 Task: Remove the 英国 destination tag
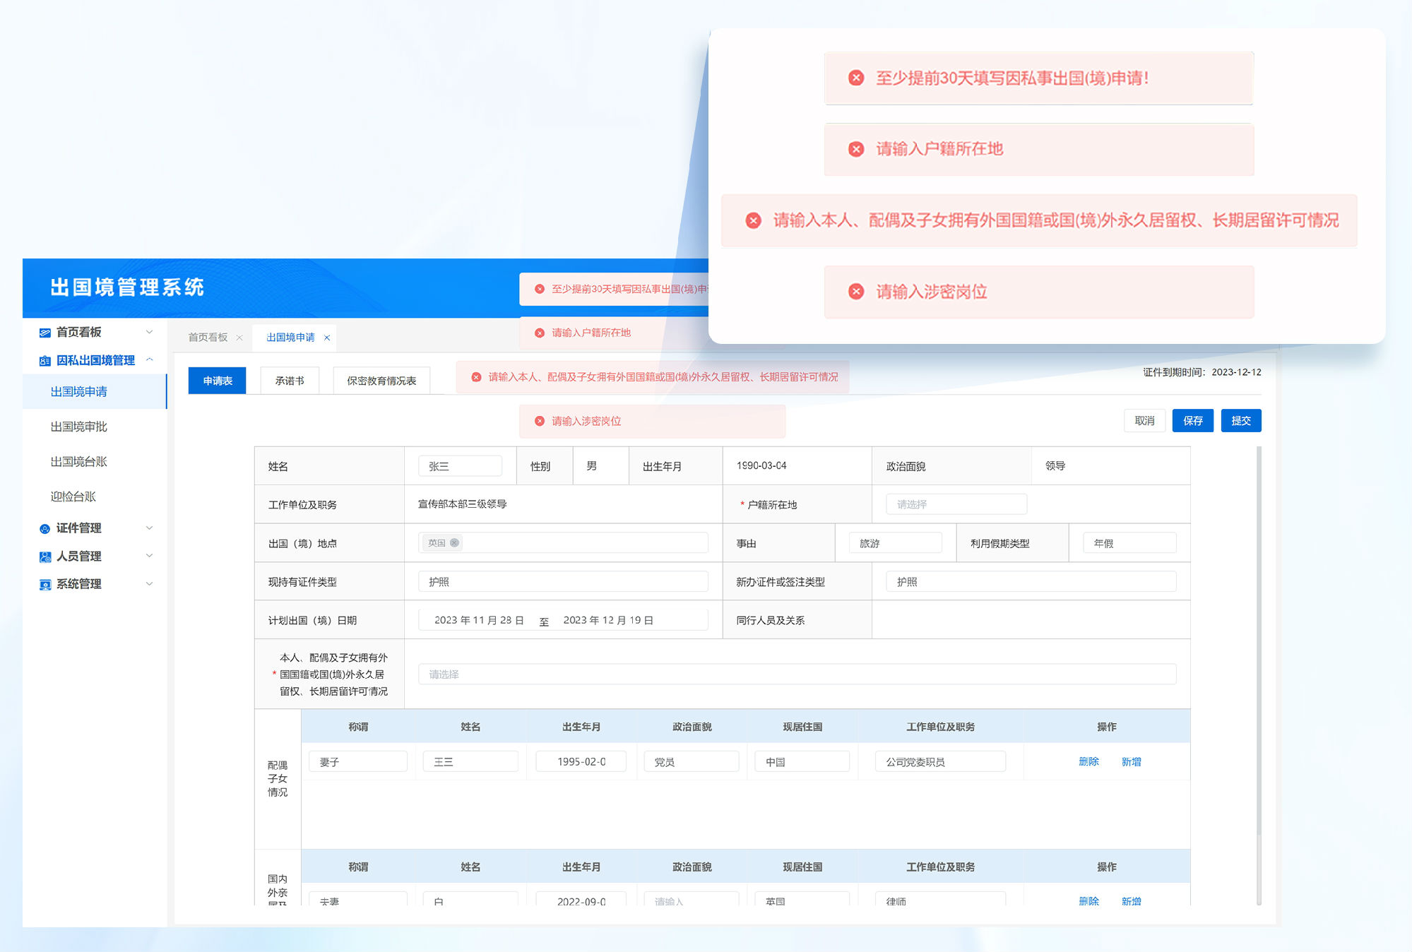(x=455, y=543)
